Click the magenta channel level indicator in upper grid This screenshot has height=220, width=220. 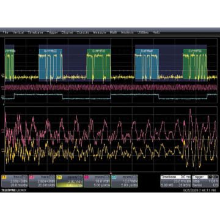click(3, 87)
